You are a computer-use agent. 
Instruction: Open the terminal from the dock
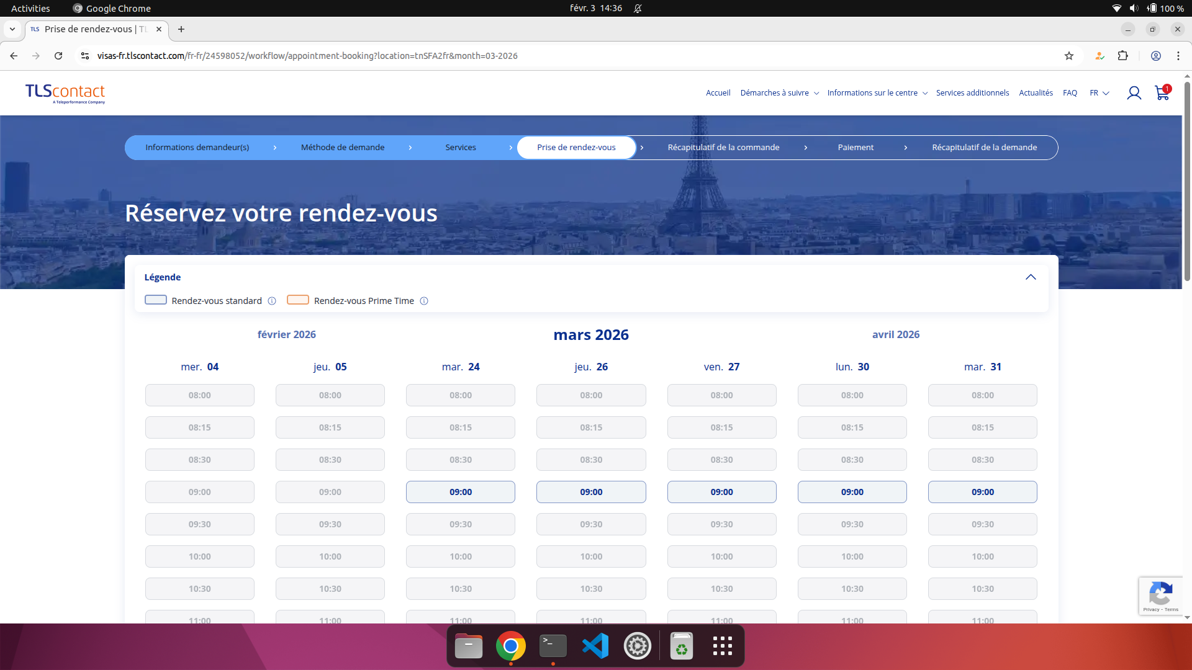tap(553, 645)
